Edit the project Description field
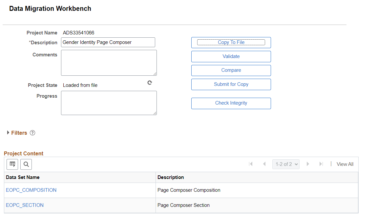This screenshot has width=376, height=217. pos(108,42)
